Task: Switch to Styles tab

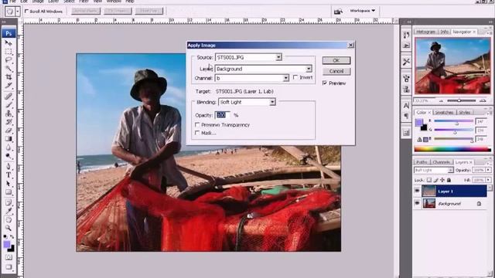Action: (464, 112)
